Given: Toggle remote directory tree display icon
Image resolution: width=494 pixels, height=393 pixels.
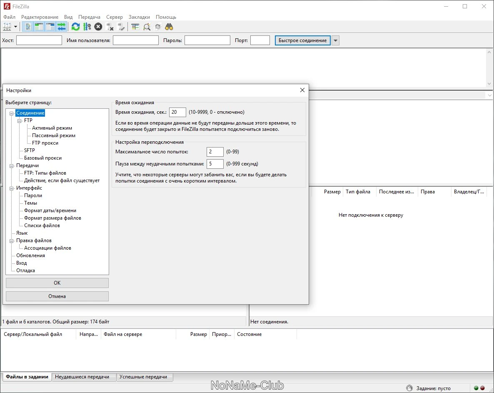Looking at the screenshot, I should click(50, 27).
